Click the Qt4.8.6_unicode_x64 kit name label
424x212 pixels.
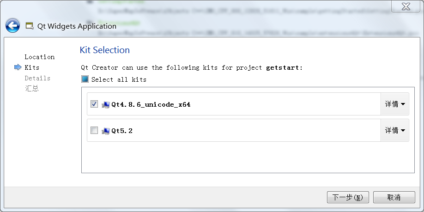(151, 104)
